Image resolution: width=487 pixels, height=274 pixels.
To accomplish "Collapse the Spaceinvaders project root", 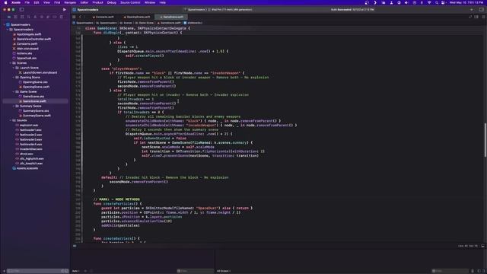I will pyautogui.click(x=5, y=24).
